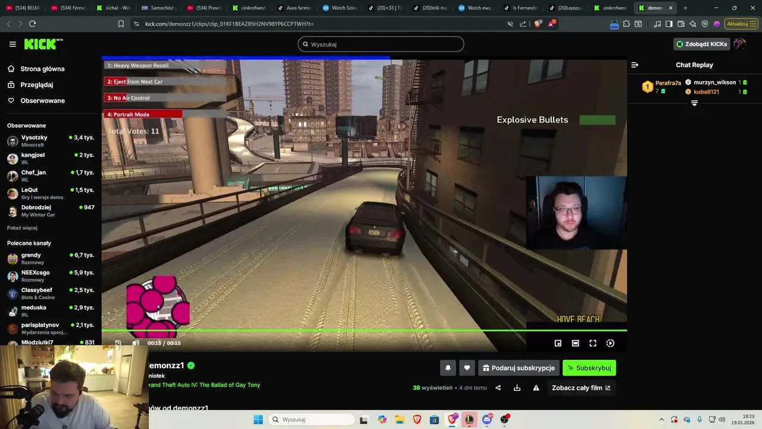Click the Brave Shields icon in address bar
Image resolution: width=762 pixels, height=429 pixels.
tap(538, 24)
